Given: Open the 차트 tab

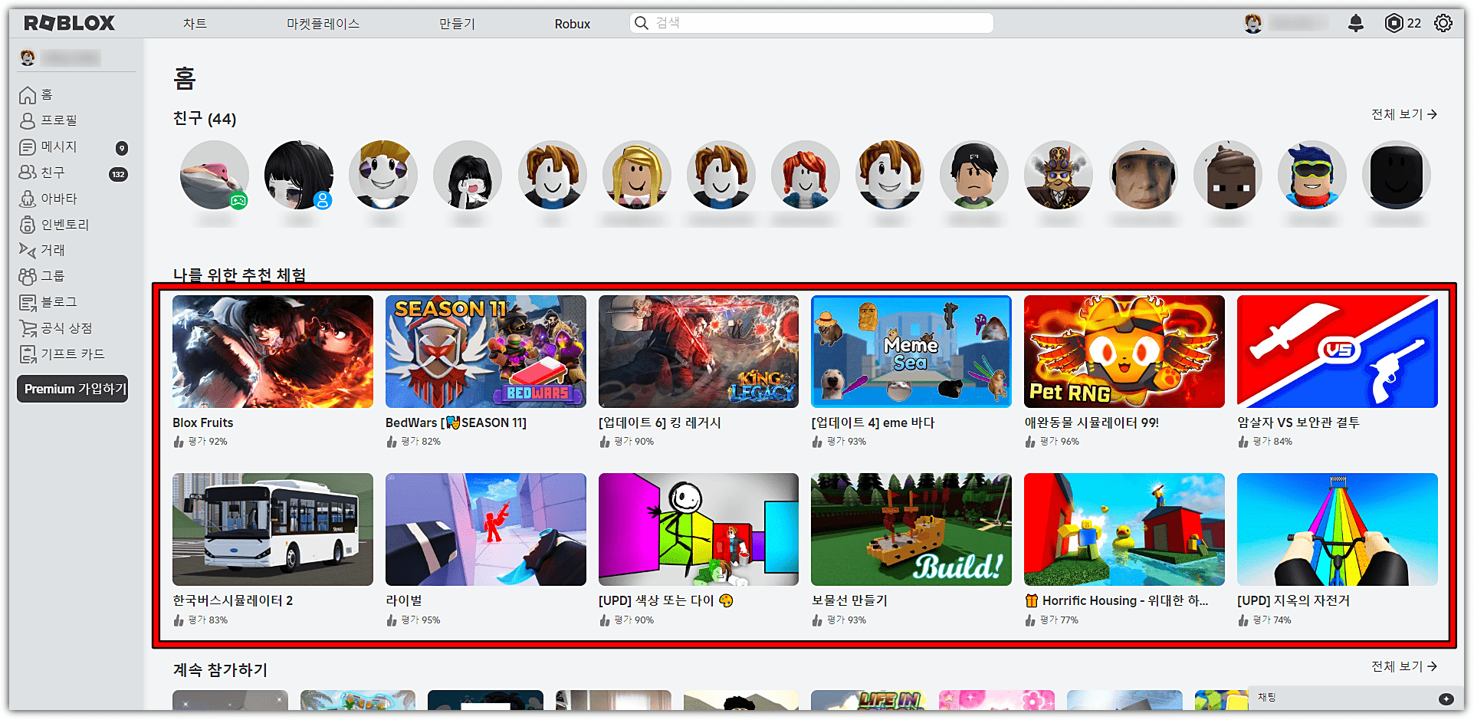Looking at the screenshot, I should tap(195, 24).
